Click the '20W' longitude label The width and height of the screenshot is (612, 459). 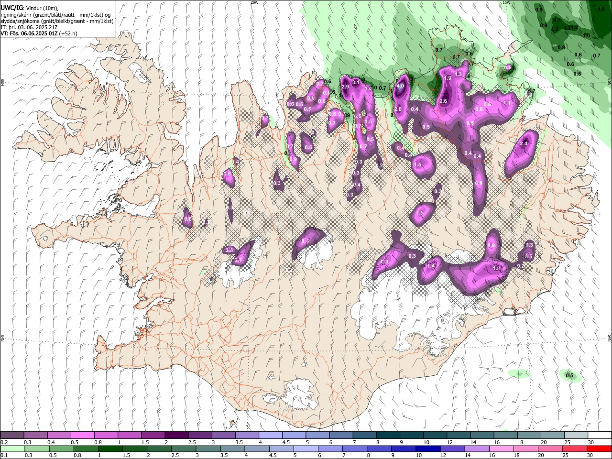254,2
